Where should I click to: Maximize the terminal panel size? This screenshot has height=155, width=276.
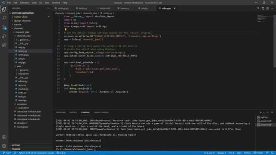point(267,112)
